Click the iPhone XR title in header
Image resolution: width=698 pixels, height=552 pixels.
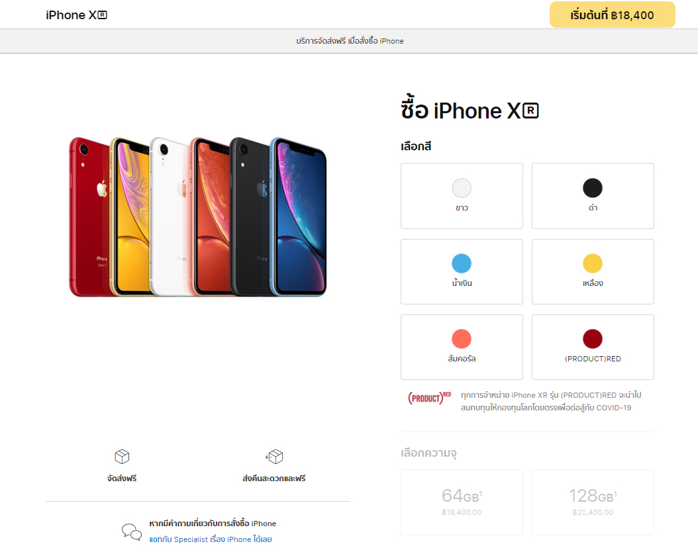(x=77, y=15)
